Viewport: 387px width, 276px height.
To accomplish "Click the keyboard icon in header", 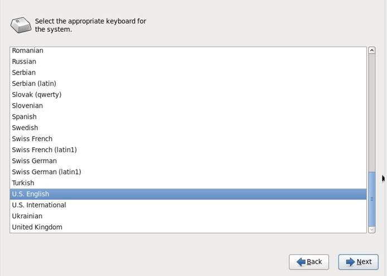I will (21, 24).
